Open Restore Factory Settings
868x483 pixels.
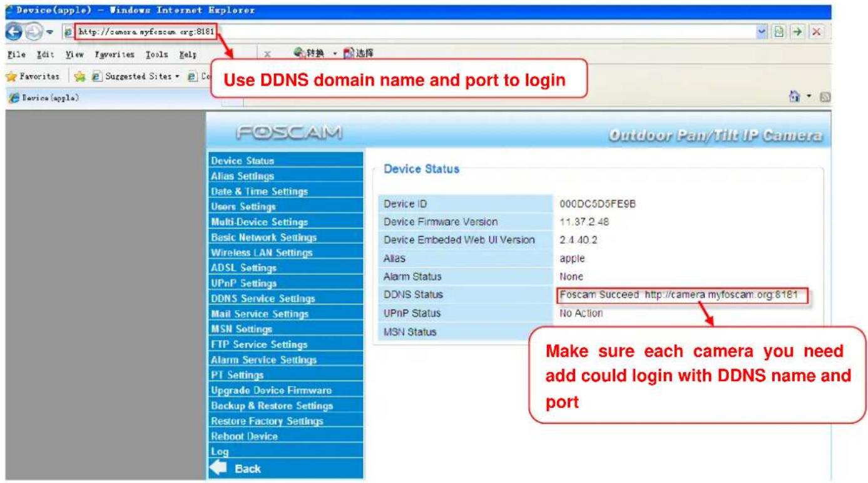point(285,421)
